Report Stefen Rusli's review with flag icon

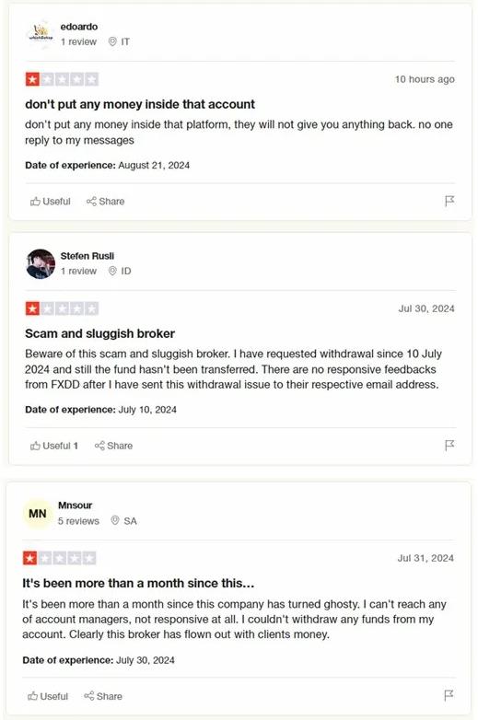449,446
